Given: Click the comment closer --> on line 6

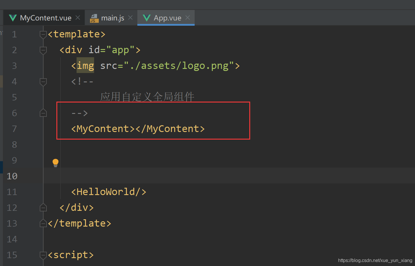Looking at the screenshot, I should 79,113.
